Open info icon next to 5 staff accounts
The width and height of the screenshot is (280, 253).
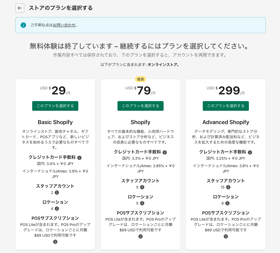pos(142,187)
